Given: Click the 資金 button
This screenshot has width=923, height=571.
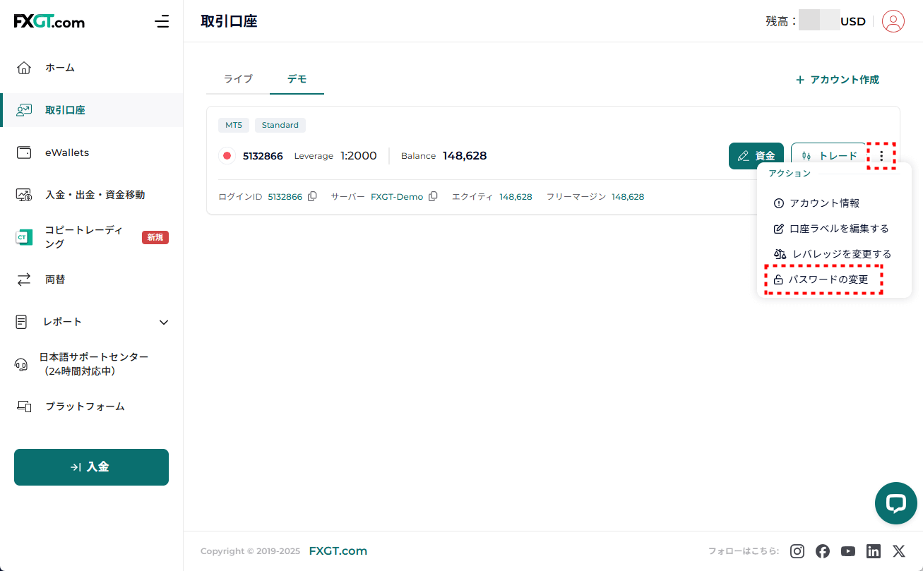Looking at the screenshot, I should tap(756, 156).
